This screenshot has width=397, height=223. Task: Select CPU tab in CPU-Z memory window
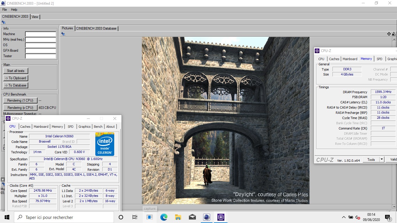pos(321,59)
